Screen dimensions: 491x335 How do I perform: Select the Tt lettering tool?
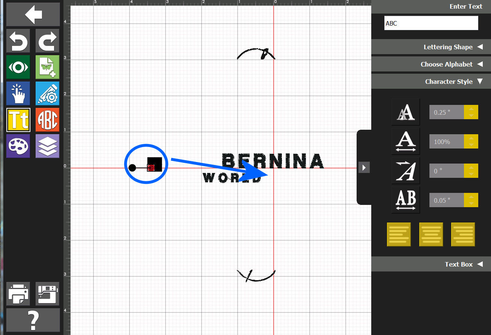point(18,120)
